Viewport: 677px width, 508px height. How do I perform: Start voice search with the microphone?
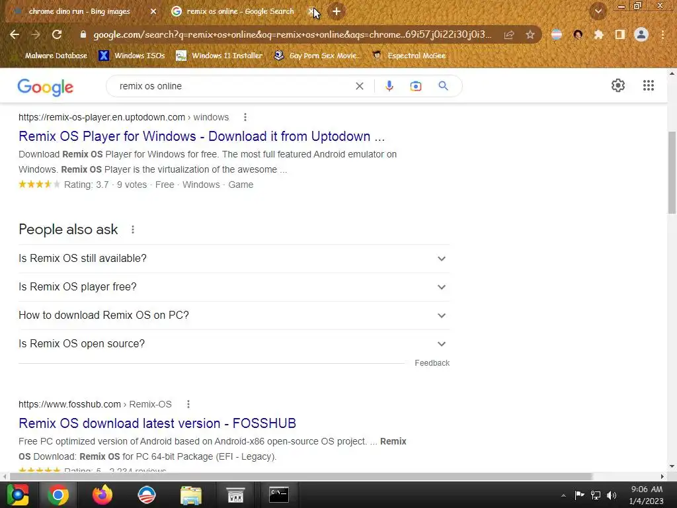[389, 86]
